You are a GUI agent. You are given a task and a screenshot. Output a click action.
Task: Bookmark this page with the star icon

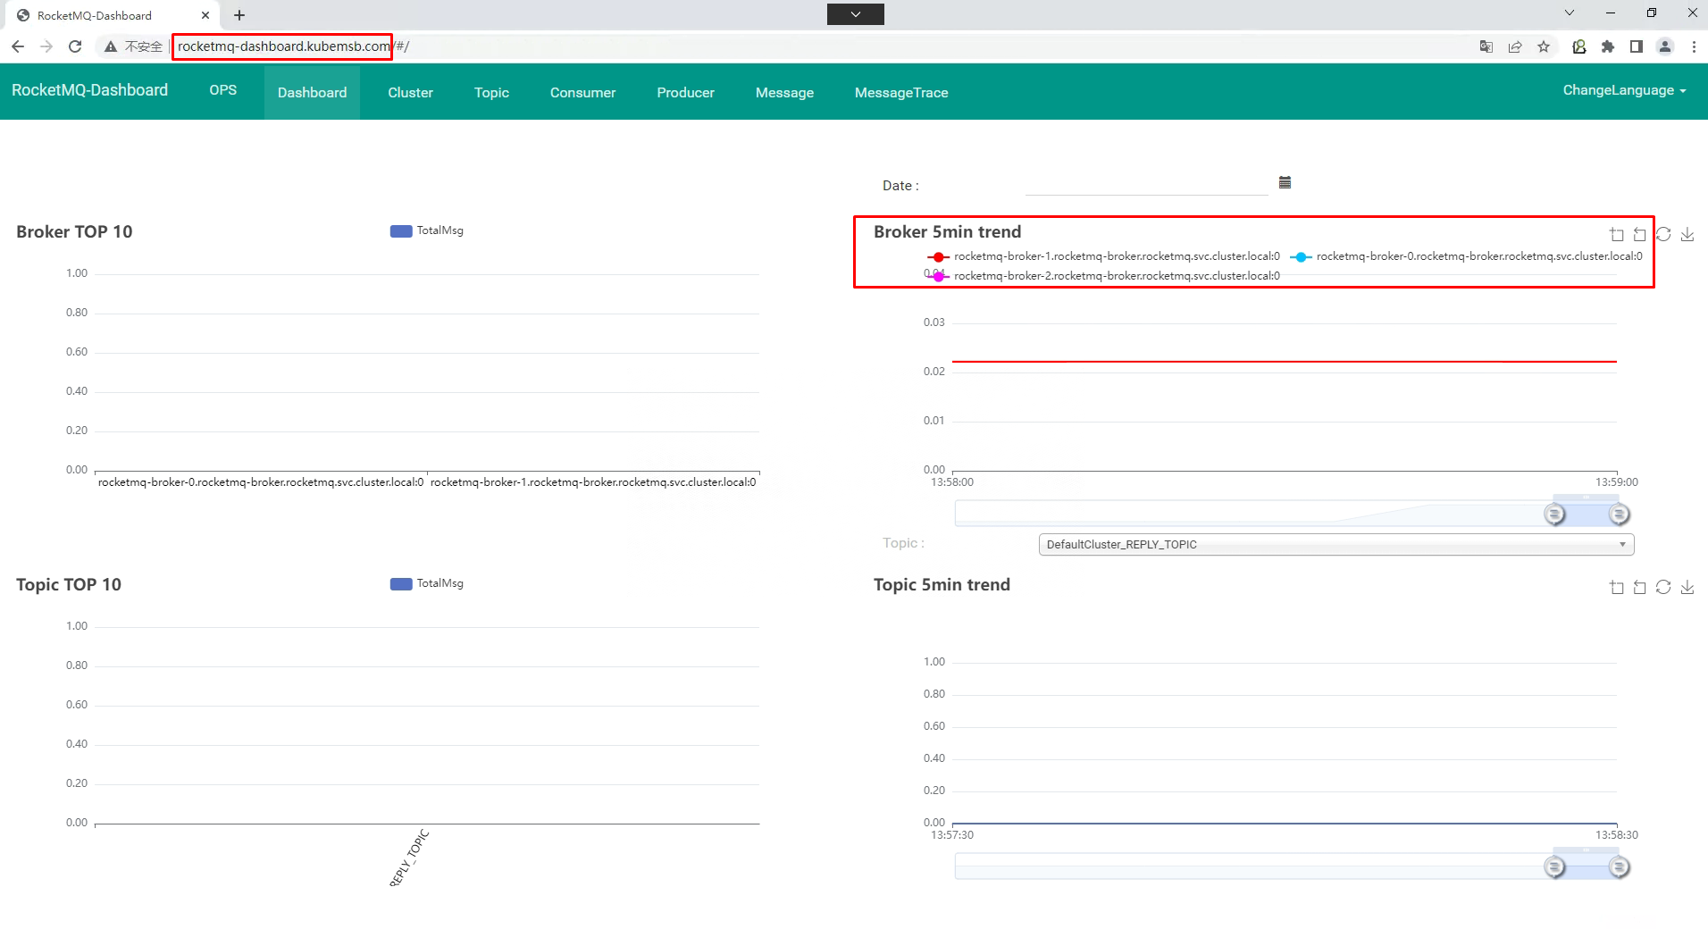pyautogui.click(x=1544, y=46)
